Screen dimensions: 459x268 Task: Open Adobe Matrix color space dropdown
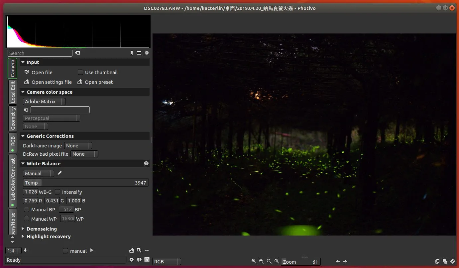point(44,101)
